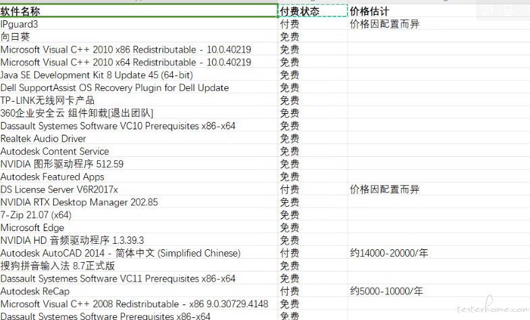Select the NVIDIA 图形驱动程序 512.59 cell
Image resolution: width=530 pixels, height=320 pixels.
(x=138, y=164)
